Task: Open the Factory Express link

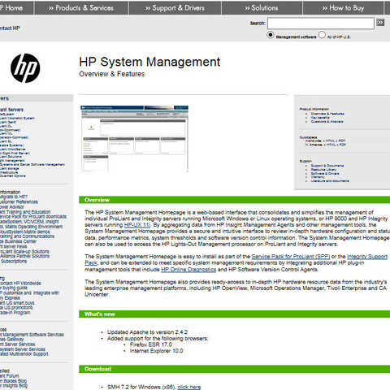Action: tap(10, 298)
